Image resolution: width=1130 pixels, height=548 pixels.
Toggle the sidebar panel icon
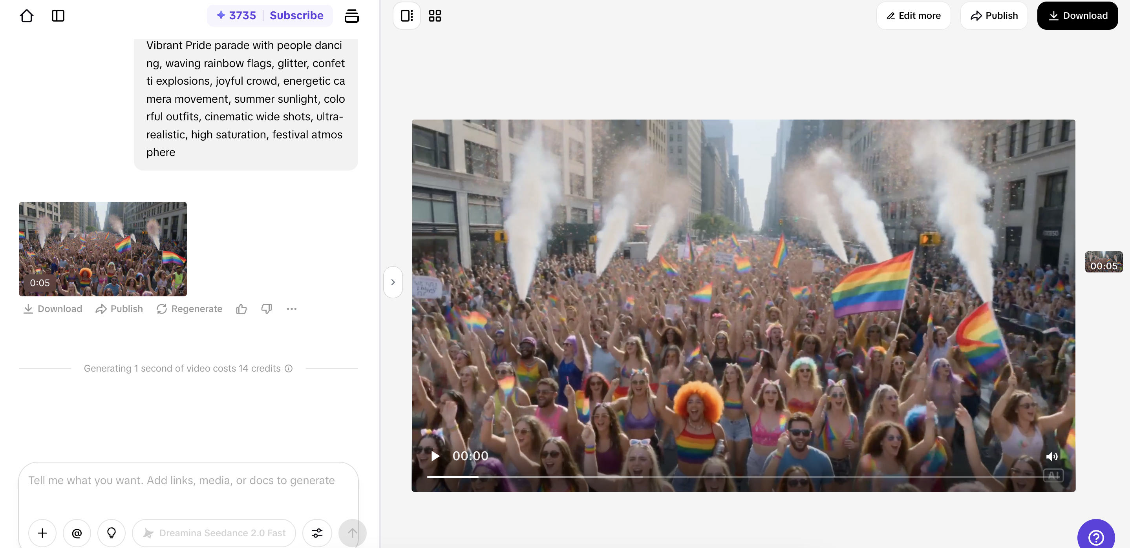point(58,16)
